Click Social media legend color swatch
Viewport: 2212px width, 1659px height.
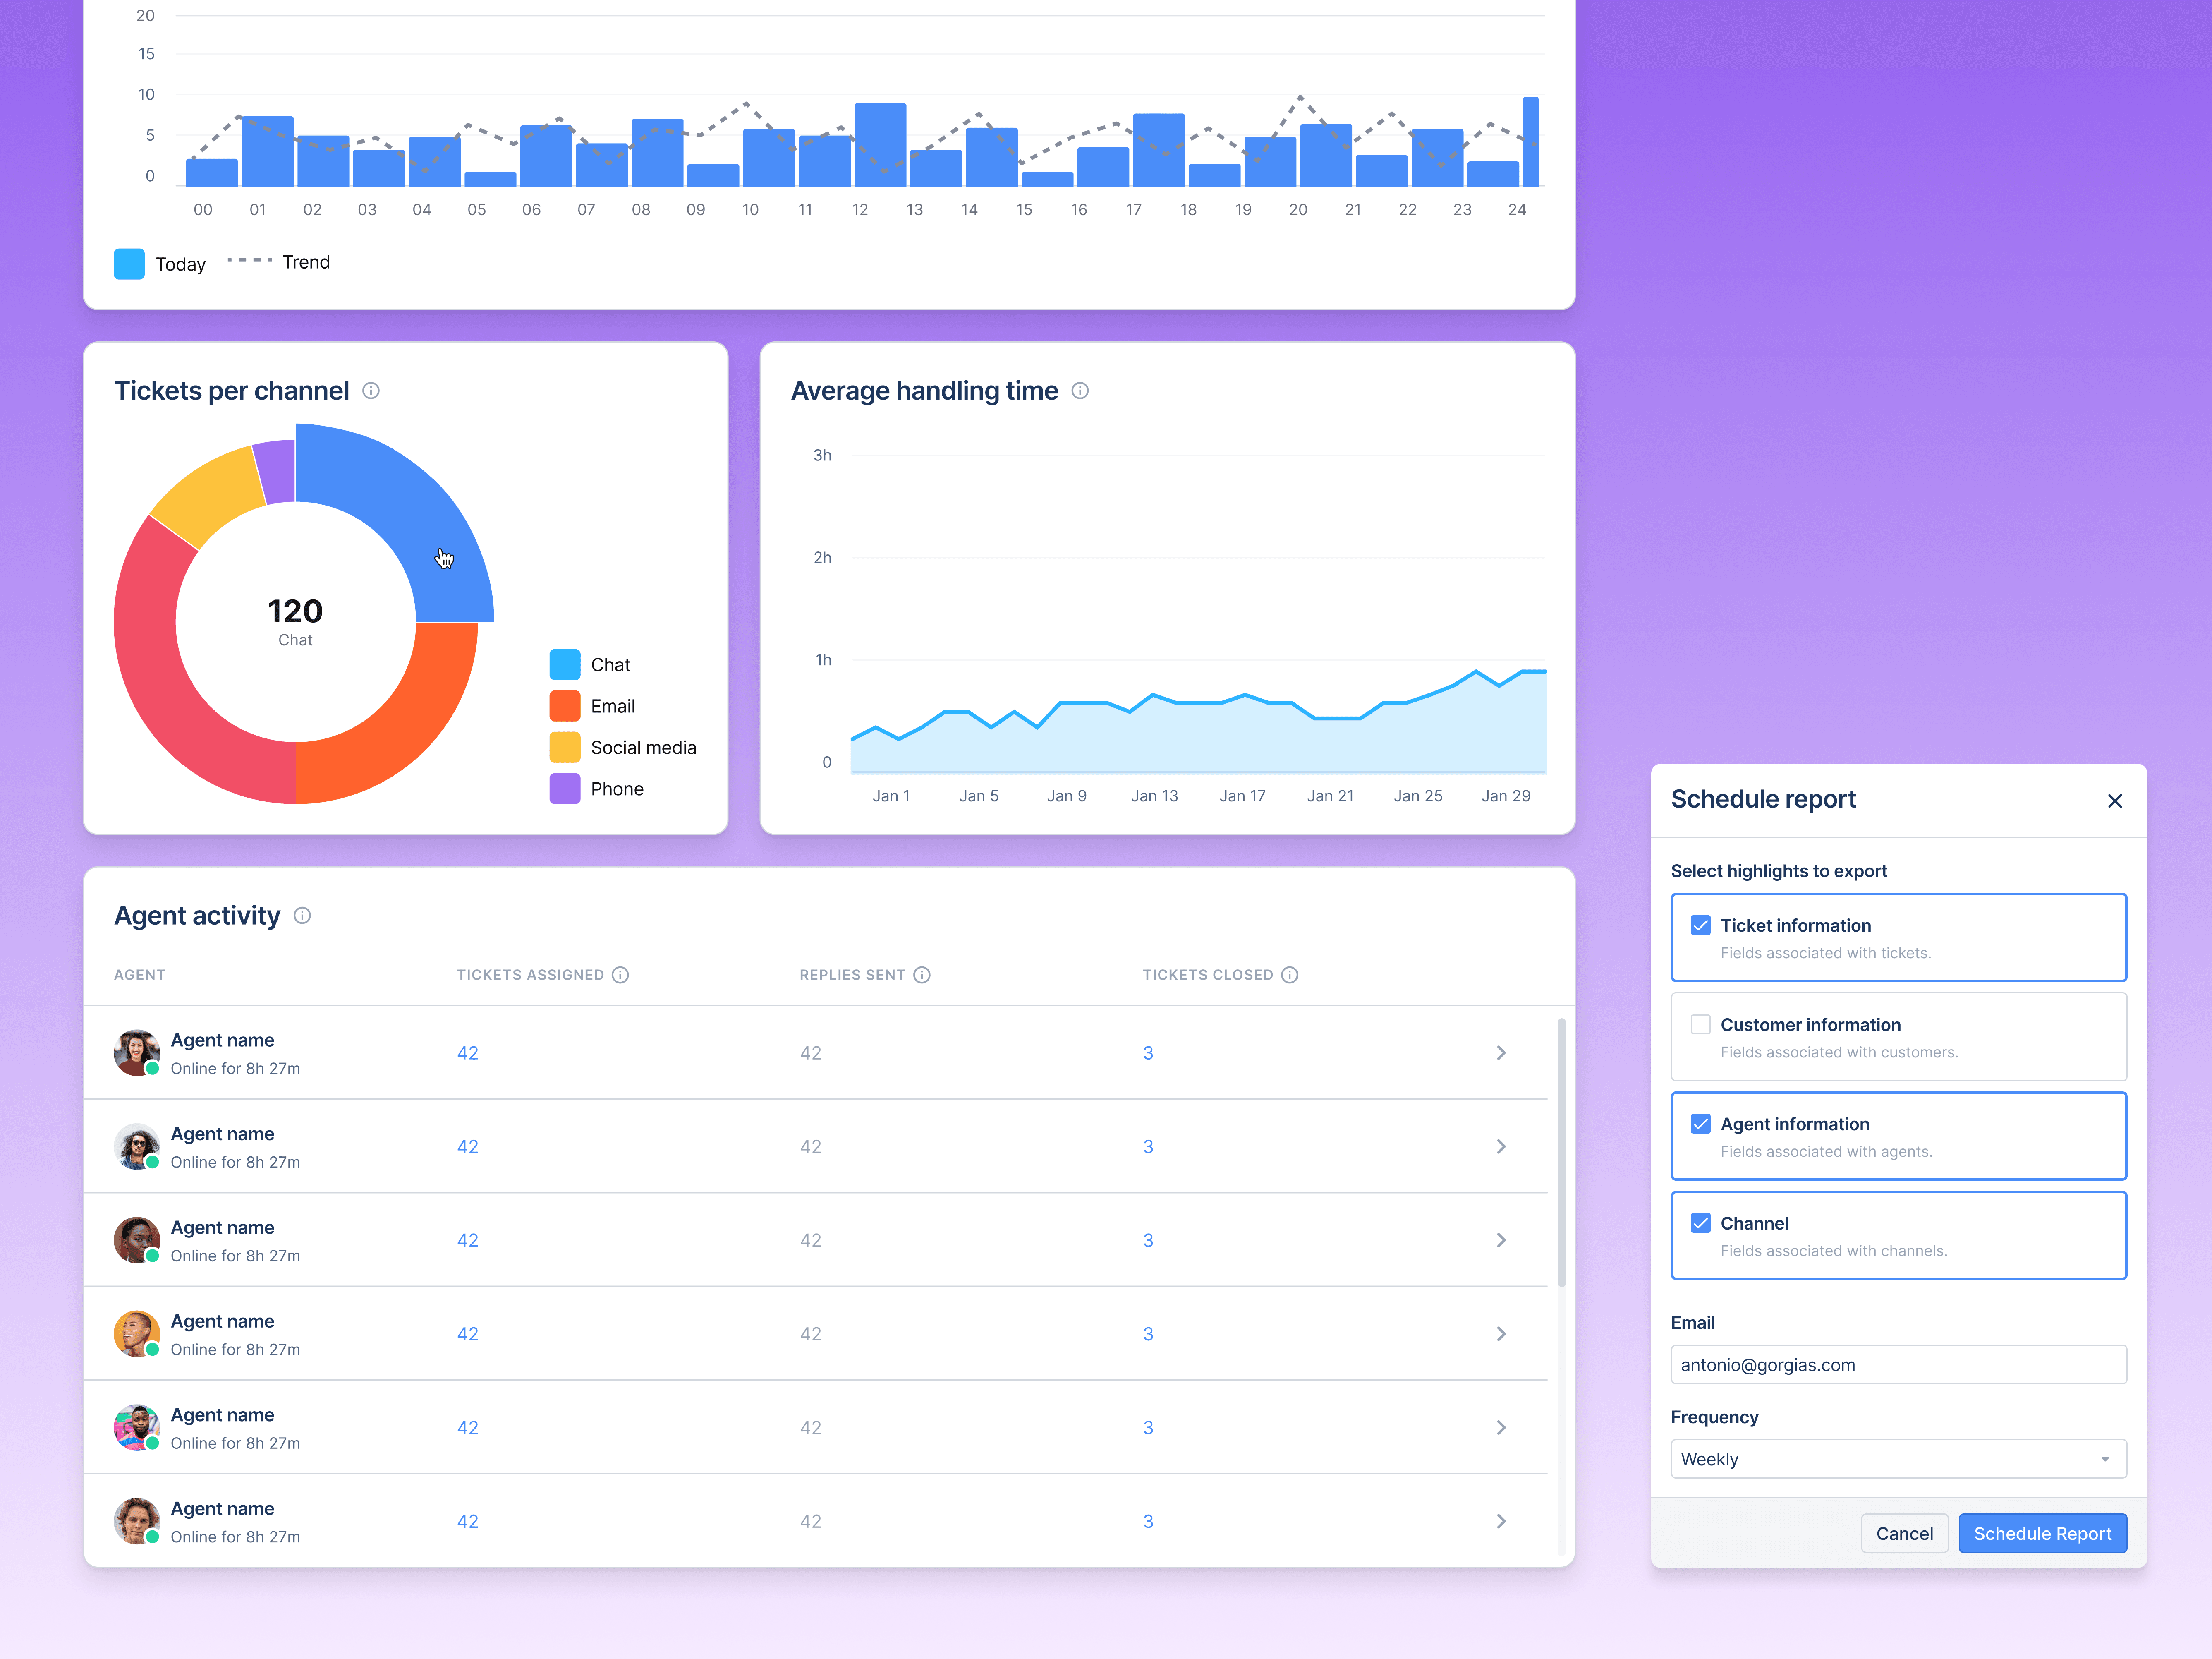565,747
